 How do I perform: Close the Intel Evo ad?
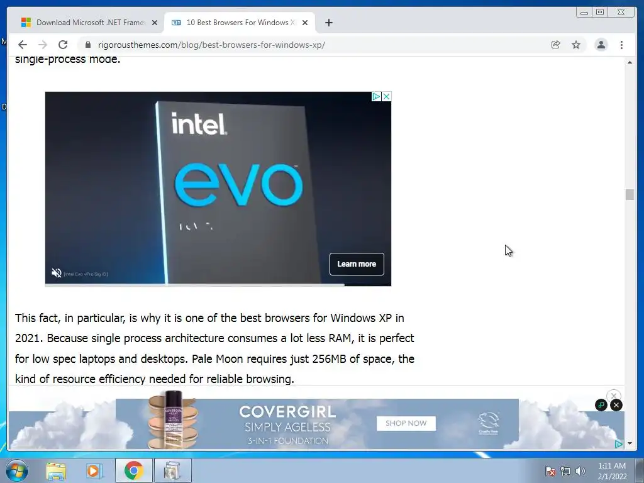point(386,96)
